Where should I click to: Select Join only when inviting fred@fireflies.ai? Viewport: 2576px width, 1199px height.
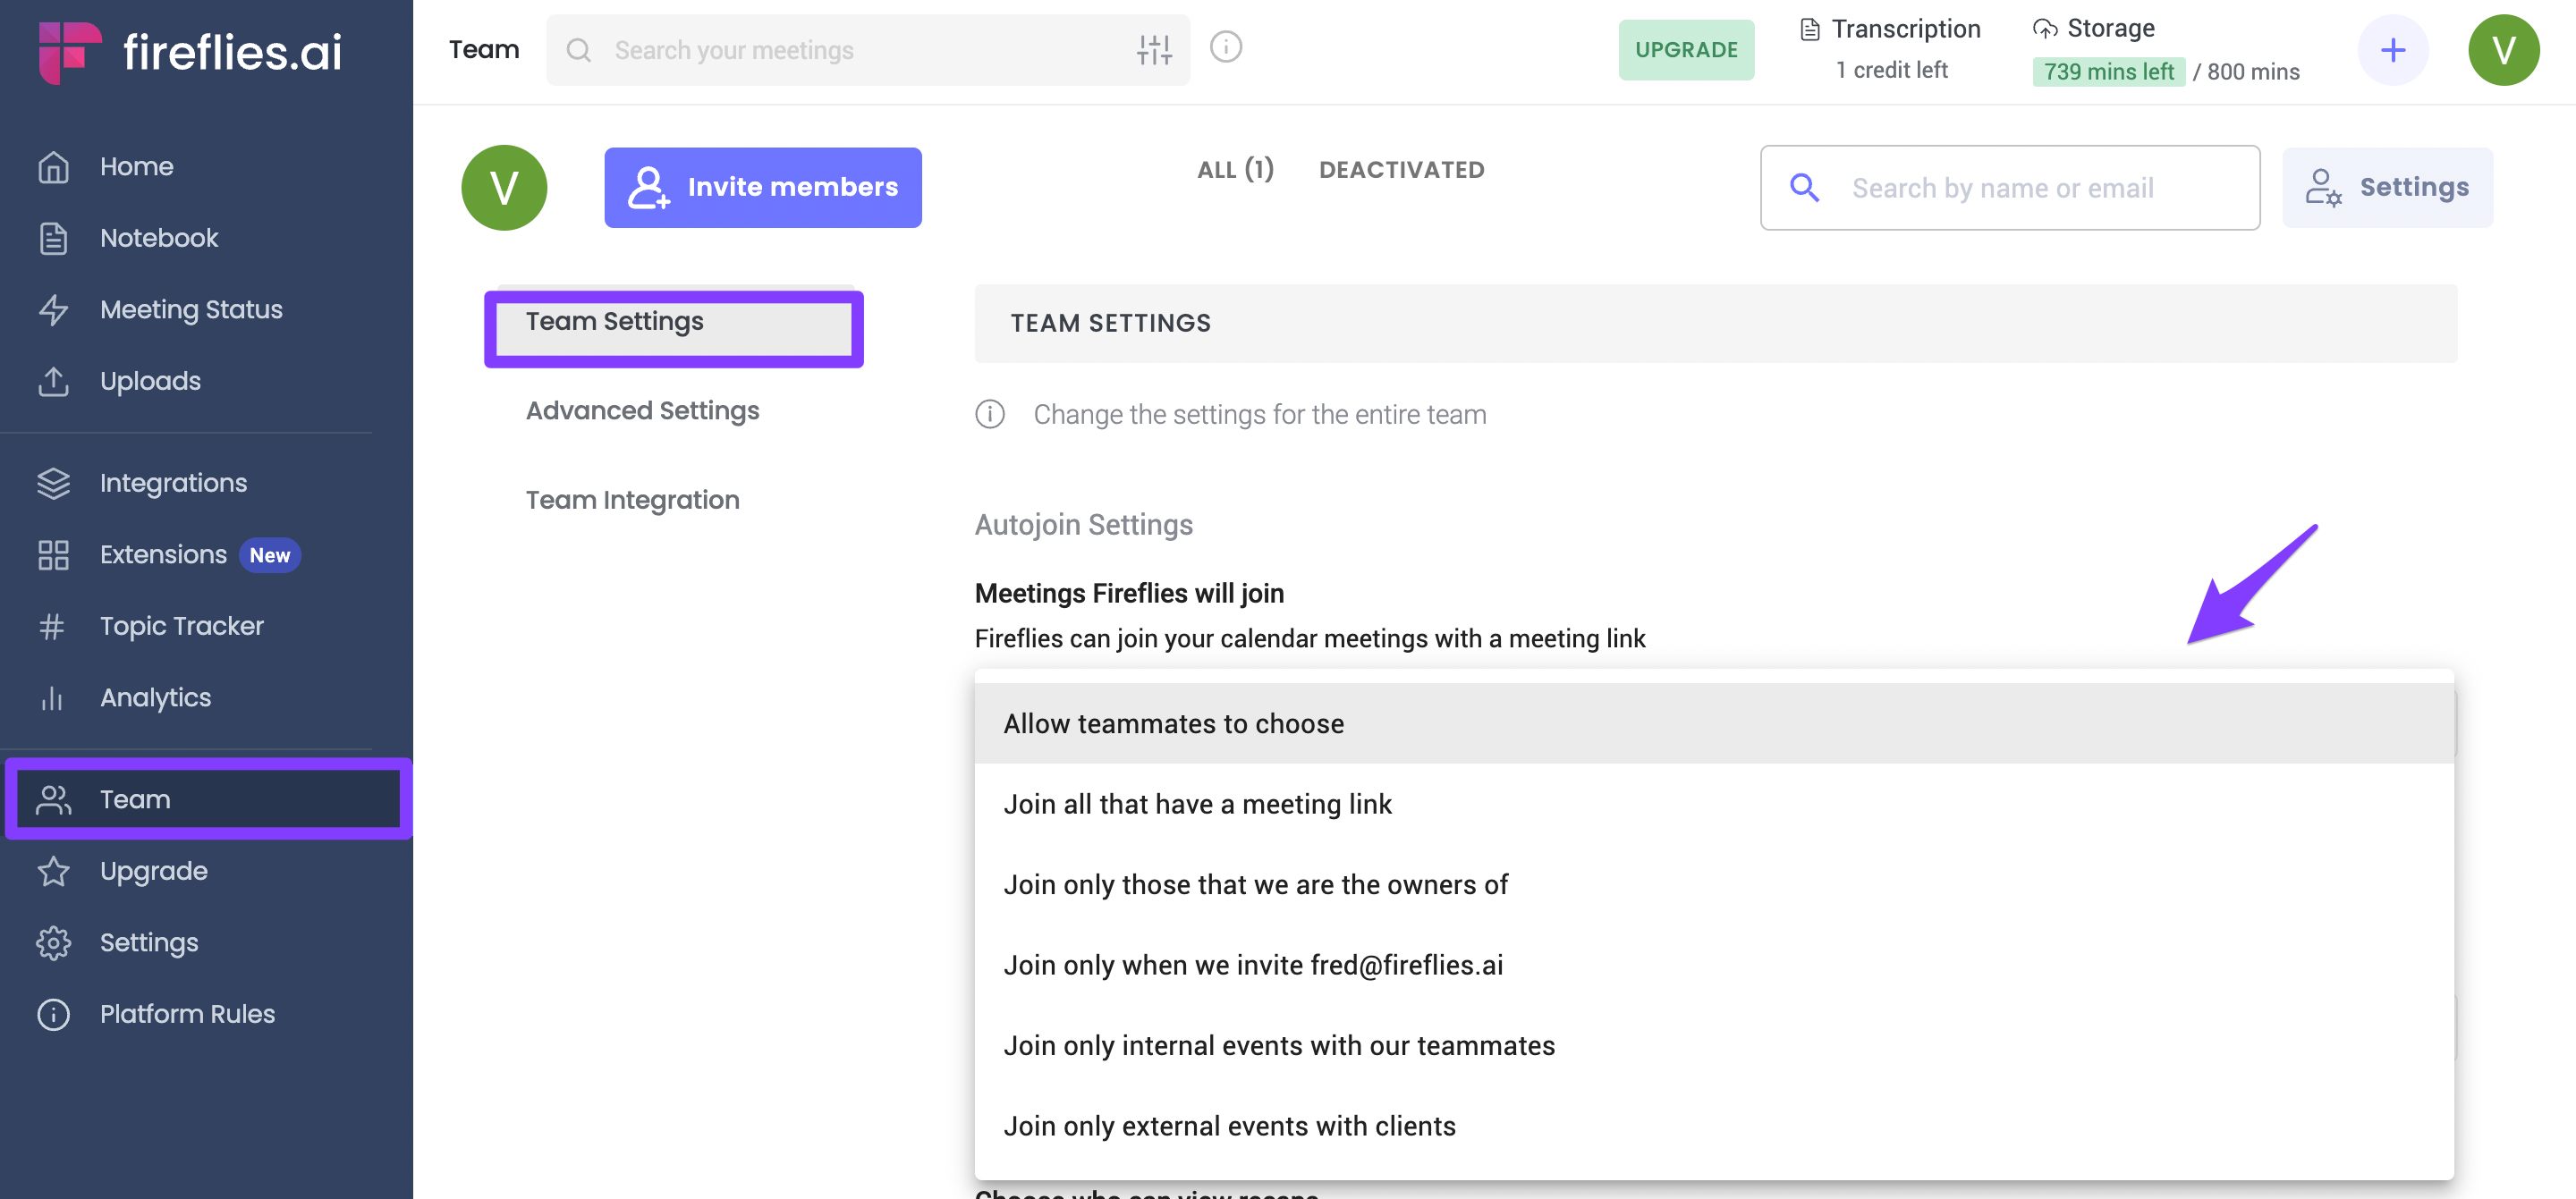pyautogui.click(x=1714, y=965)
